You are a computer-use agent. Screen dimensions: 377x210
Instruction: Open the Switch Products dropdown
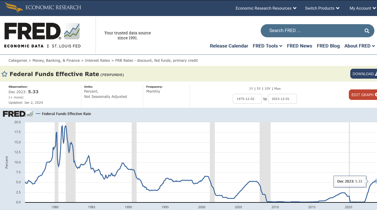tap(322, 8)
